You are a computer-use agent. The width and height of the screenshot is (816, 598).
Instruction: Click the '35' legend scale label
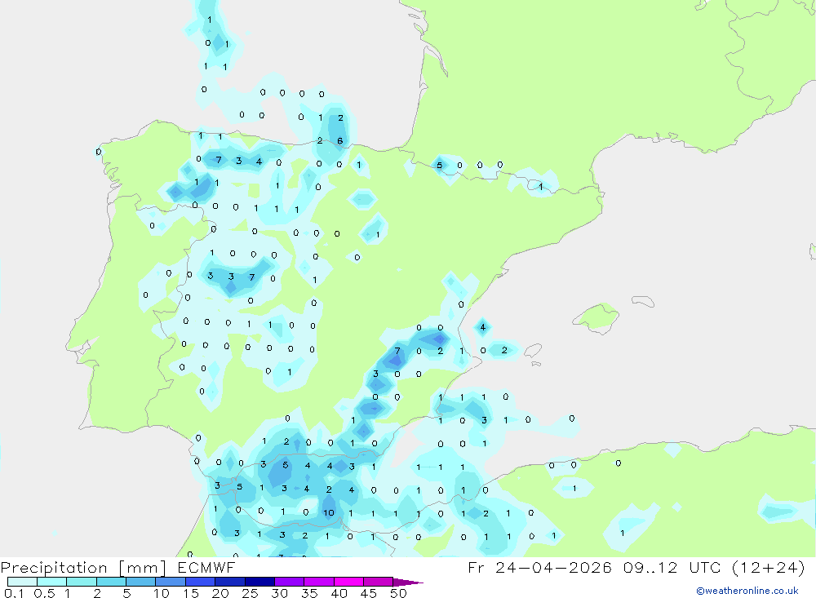click(x=309, y=593)
